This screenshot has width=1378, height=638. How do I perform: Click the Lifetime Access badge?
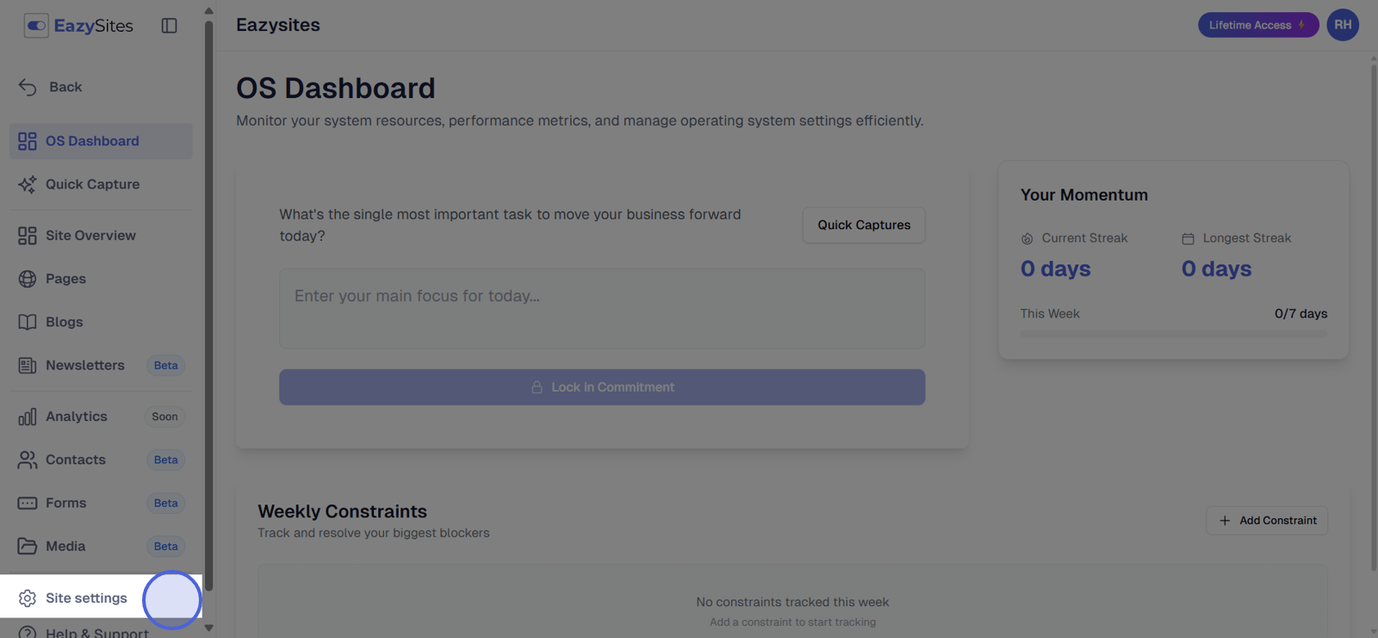pyautogui.click(x=1257, y=25)
